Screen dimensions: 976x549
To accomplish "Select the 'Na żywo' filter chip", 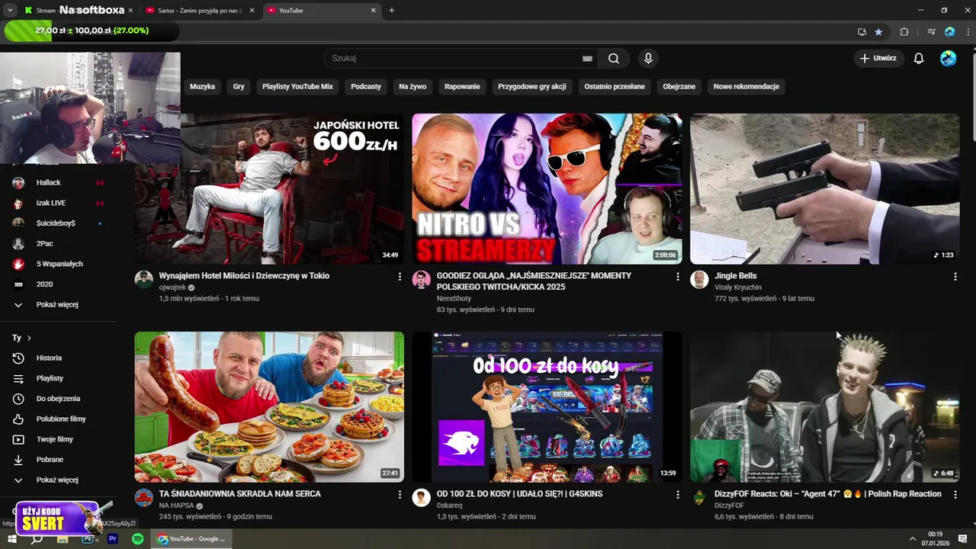I will point(413,87).
